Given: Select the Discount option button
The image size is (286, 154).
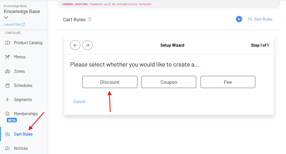Looking at the screenshot, I should [x=110, y=82].
